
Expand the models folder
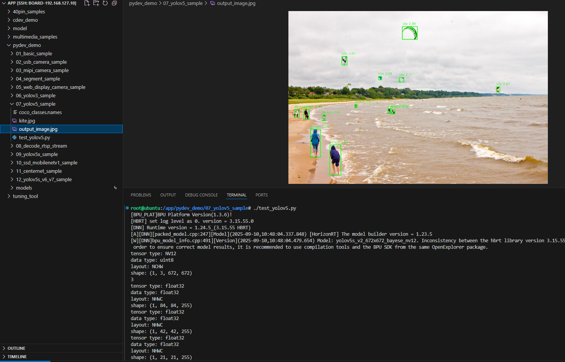pyautogui.click(x=13, y=188)
